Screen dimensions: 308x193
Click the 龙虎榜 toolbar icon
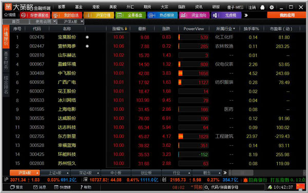point(215,15)
